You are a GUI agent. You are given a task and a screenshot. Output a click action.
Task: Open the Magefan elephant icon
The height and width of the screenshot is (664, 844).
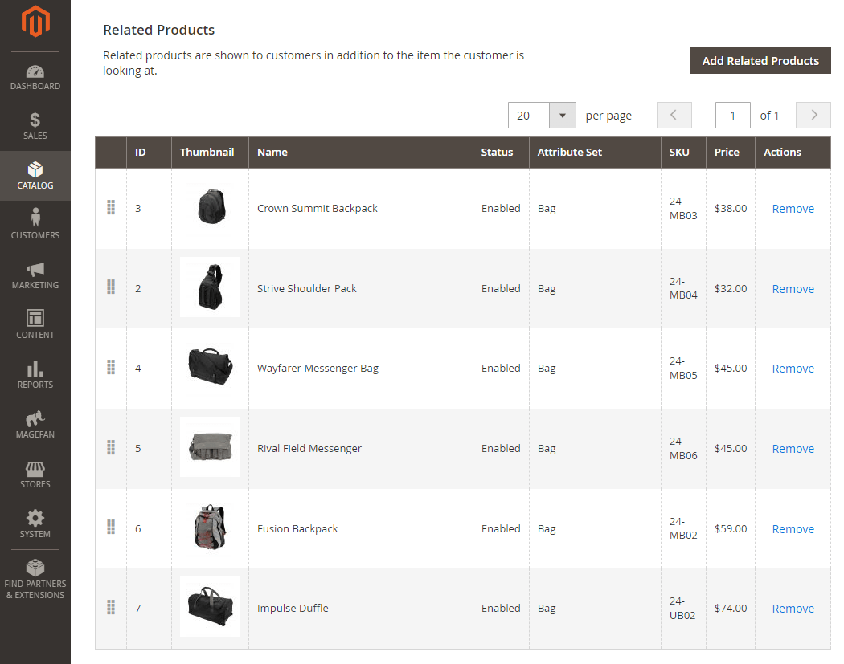(35, 418)
